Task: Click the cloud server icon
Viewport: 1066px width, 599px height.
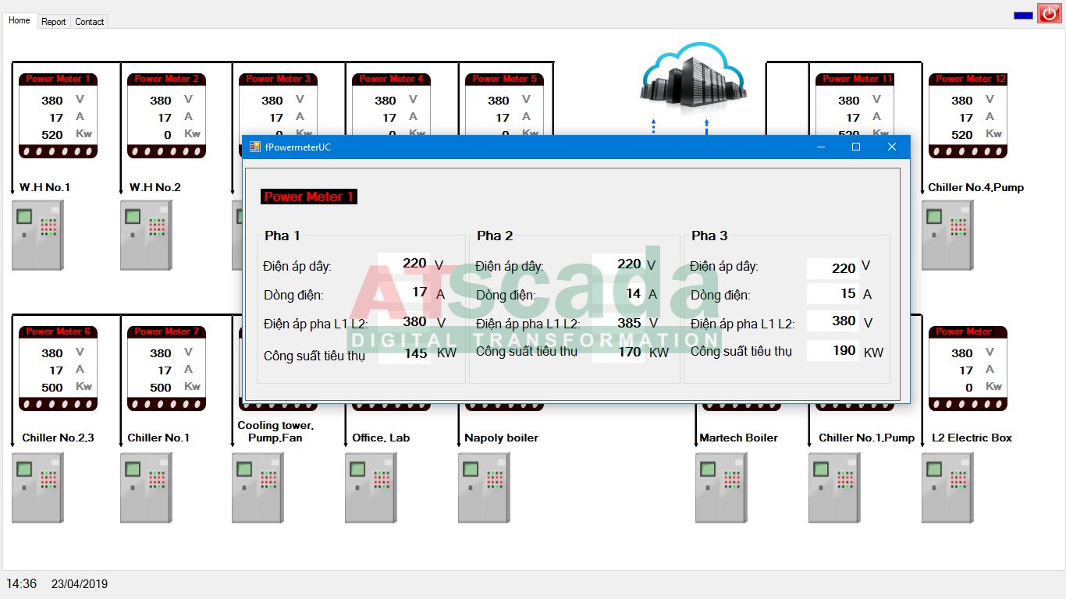Action: (x=692, y=76)
